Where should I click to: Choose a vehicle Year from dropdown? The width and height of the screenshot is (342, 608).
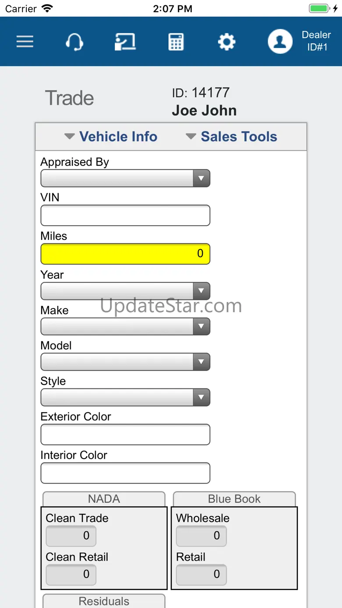(125, 291)
